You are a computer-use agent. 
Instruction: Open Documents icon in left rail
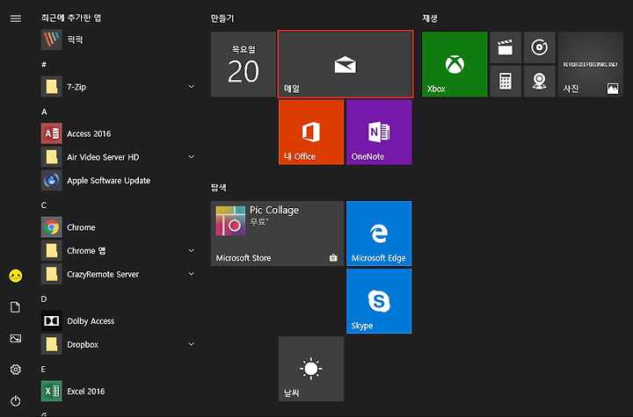(x=15, y=307)
